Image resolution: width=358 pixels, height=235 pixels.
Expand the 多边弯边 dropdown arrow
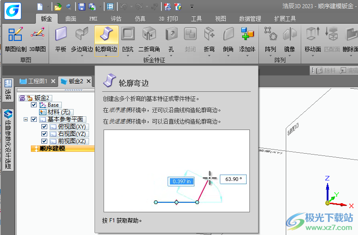[82, 56]
